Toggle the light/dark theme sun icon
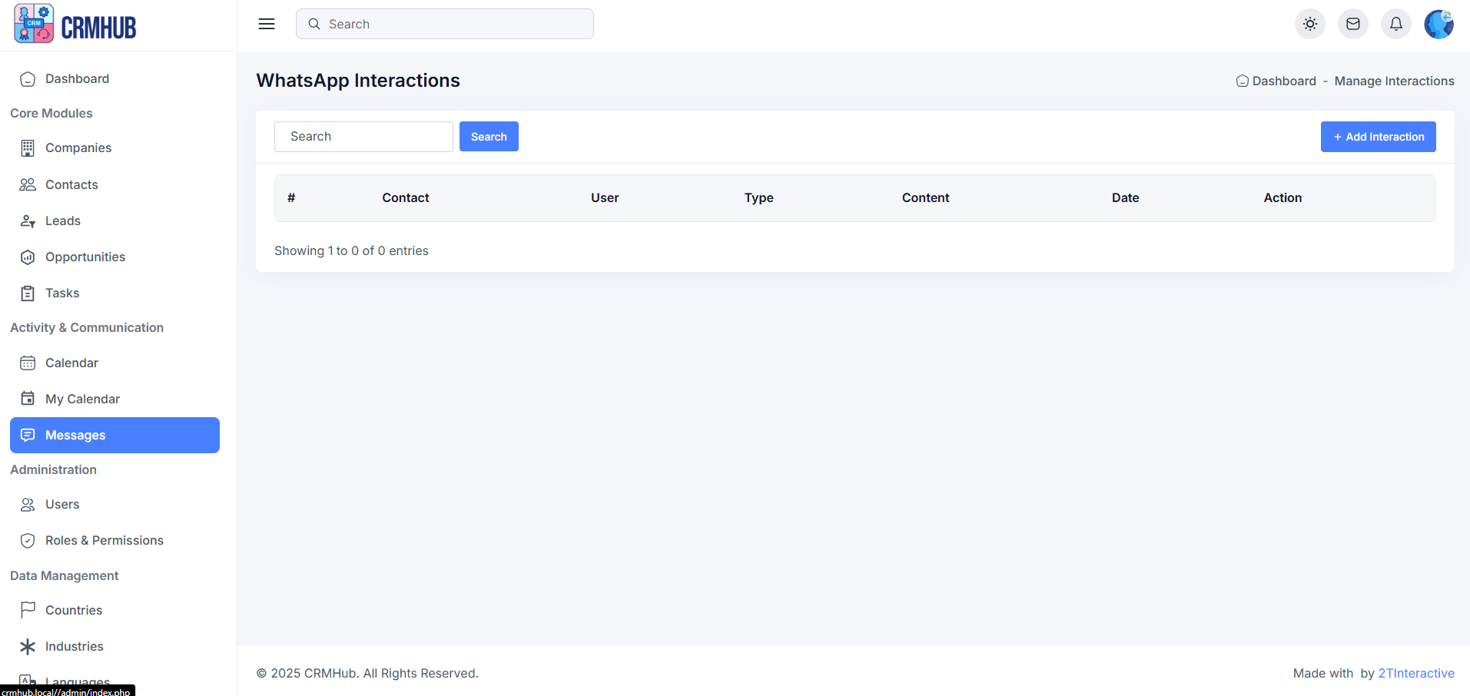 (1310, 24)
